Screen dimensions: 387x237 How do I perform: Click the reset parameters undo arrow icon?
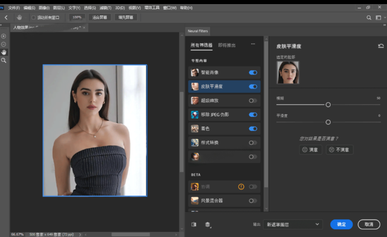pyautogui.click(x=381, y=46)
